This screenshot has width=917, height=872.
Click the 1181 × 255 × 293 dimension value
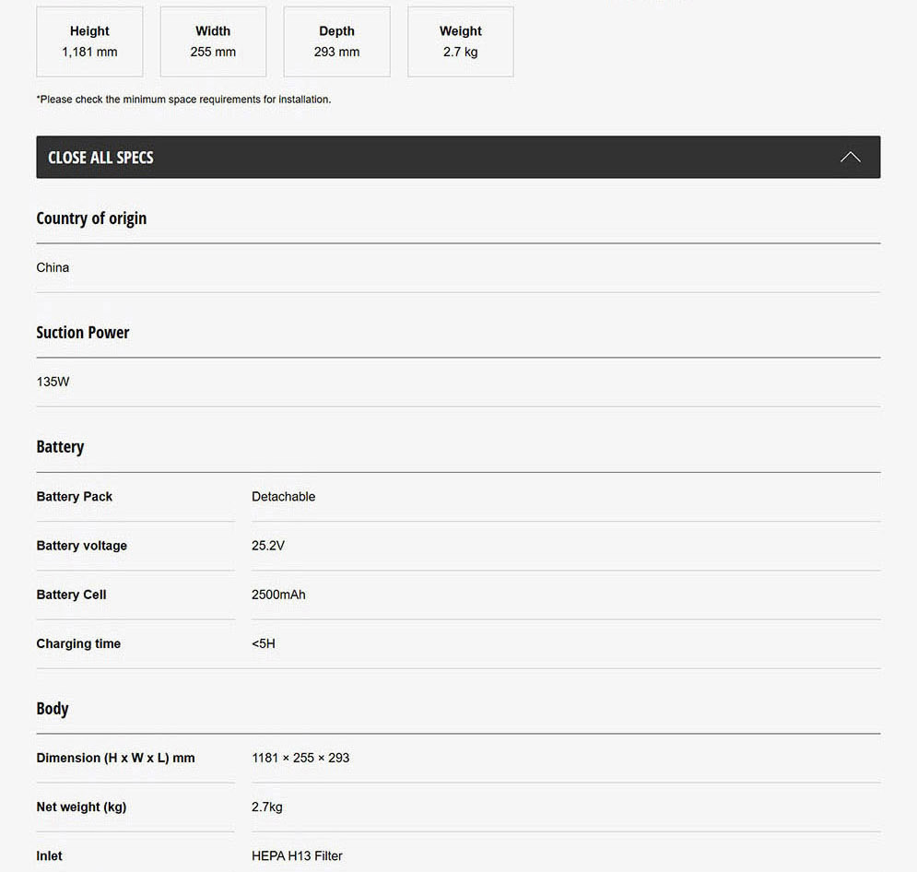(300, 758)
